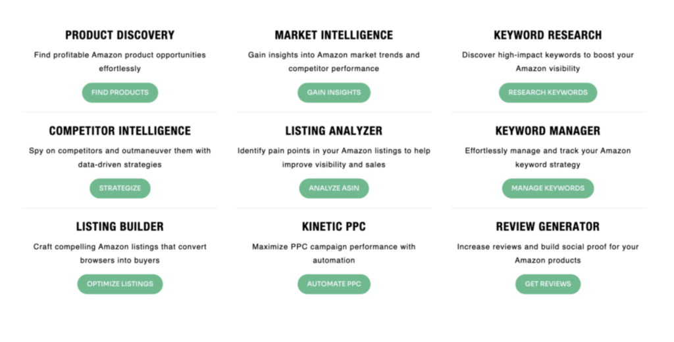Select the Competitor Intelligence heading

click(x=120, y=131)
